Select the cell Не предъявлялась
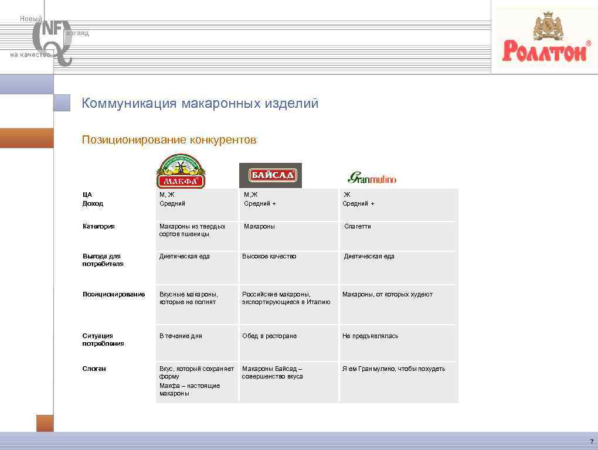The height and width of the screenshot is (450, 598). [370, 336]
